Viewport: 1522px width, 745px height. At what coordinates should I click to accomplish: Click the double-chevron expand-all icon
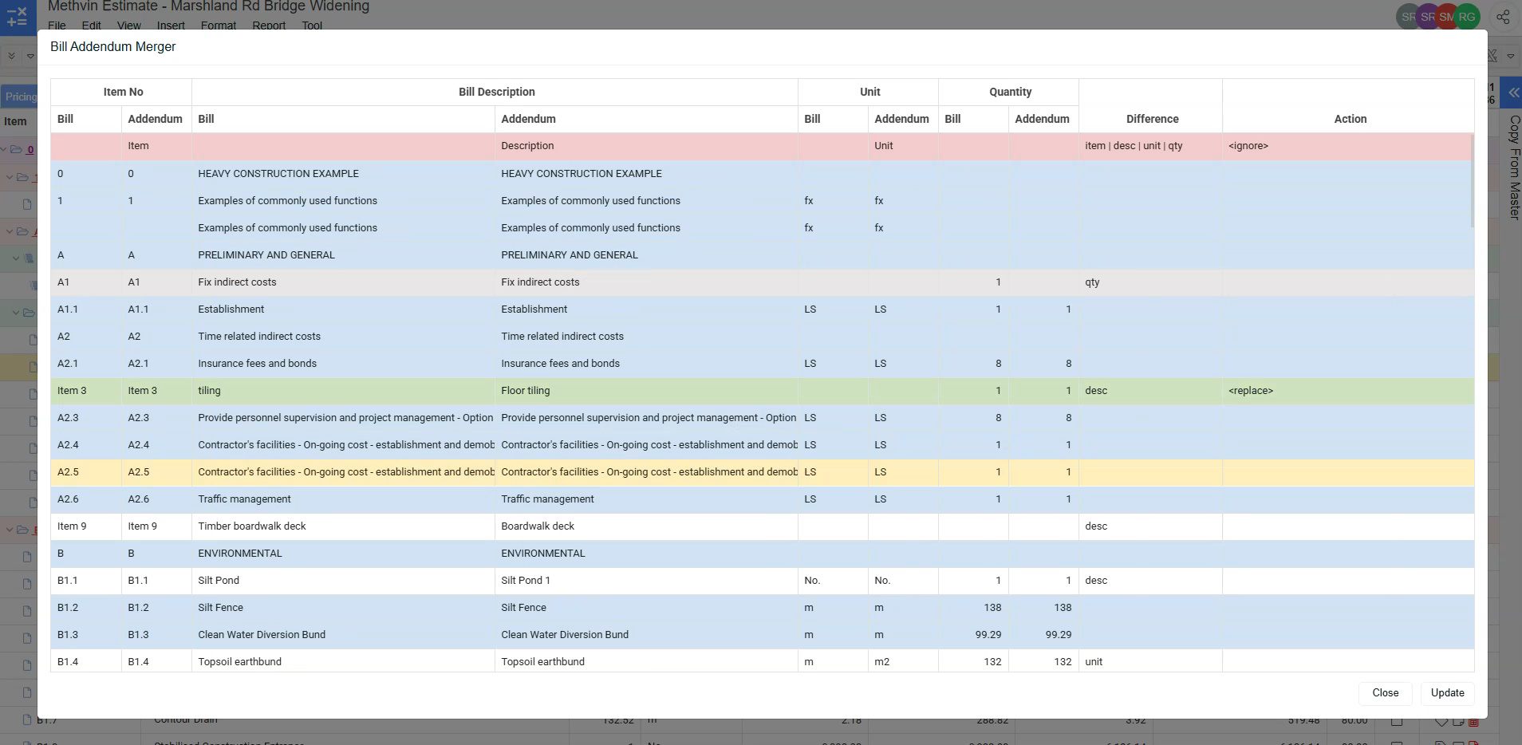pos(11,56)
